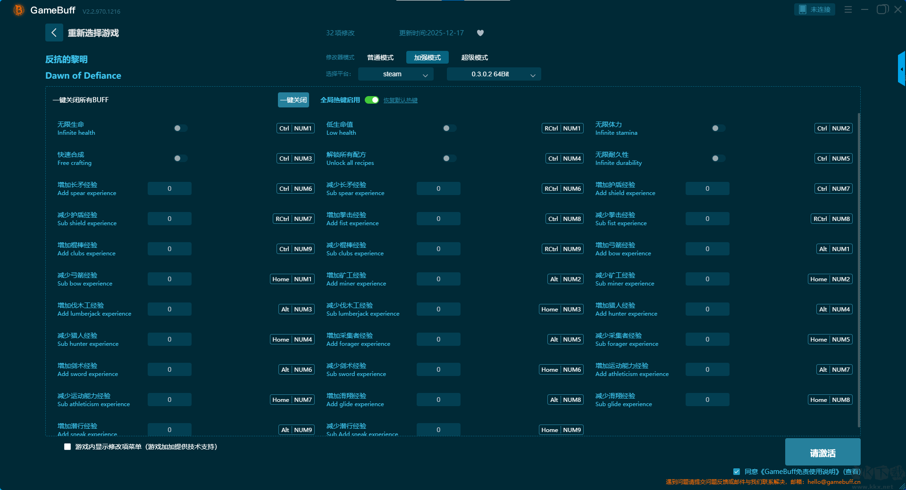The image size is (906, 490).
Task: Edit the RCtrl NUM1 hotkey for Low health
Action: [562, 128]
